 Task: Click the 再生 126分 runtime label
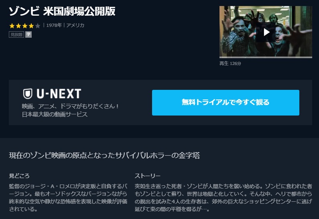pos(230,63)
